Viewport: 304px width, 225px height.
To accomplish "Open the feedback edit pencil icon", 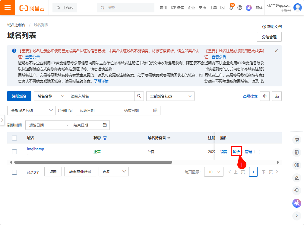I will point(297,178).
